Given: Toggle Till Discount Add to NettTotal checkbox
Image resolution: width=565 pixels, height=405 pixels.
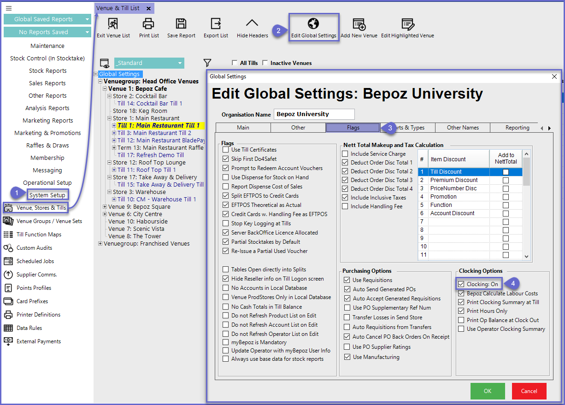Looking at the screenshot, I should (x=506, y=172).
